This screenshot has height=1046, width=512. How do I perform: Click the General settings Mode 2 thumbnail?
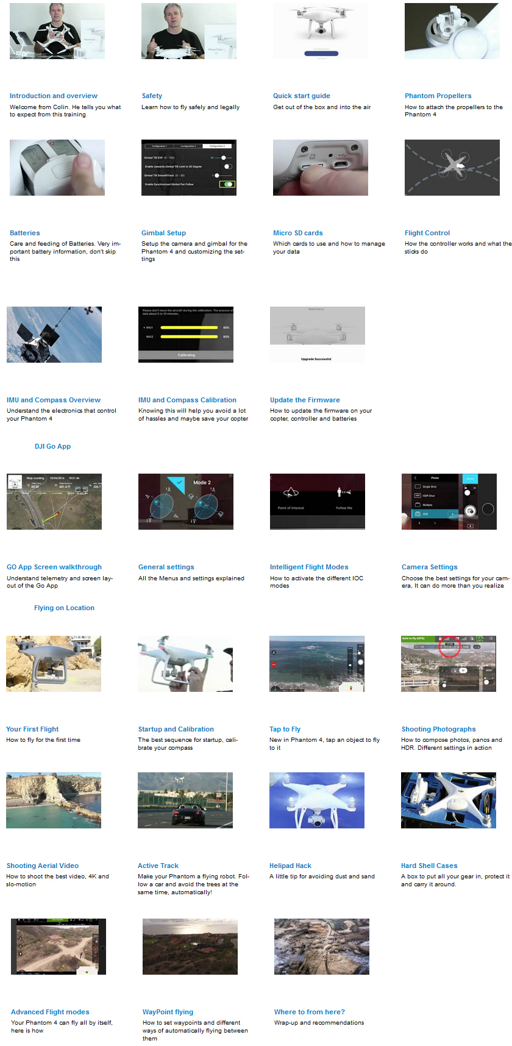pyautogui.click(x=186, y=502)
